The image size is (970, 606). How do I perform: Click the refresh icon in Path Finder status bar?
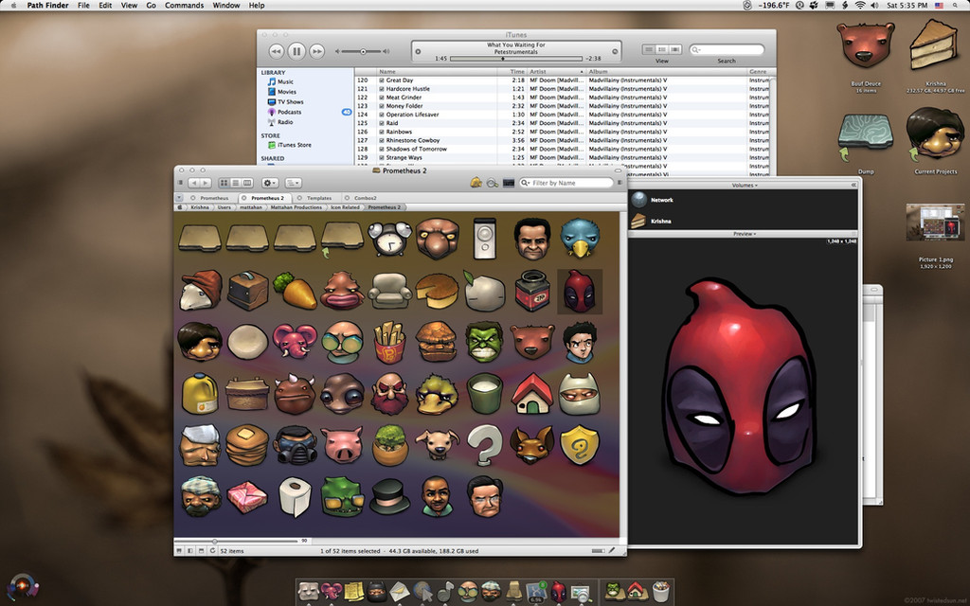(213, 550)
